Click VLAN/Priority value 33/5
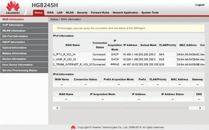Viewport: 209px width, 130px height. (x=161, y=59)
